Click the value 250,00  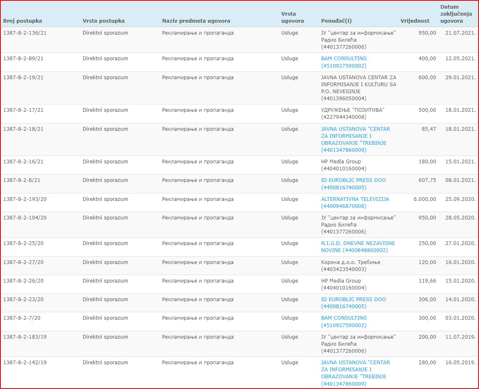click(x=427, y=244)
